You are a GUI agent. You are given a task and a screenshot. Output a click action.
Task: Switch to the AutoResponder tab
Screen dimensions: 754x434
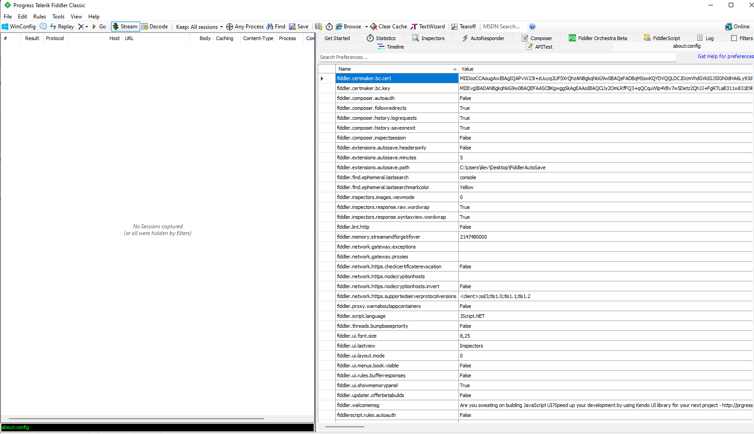484,38
